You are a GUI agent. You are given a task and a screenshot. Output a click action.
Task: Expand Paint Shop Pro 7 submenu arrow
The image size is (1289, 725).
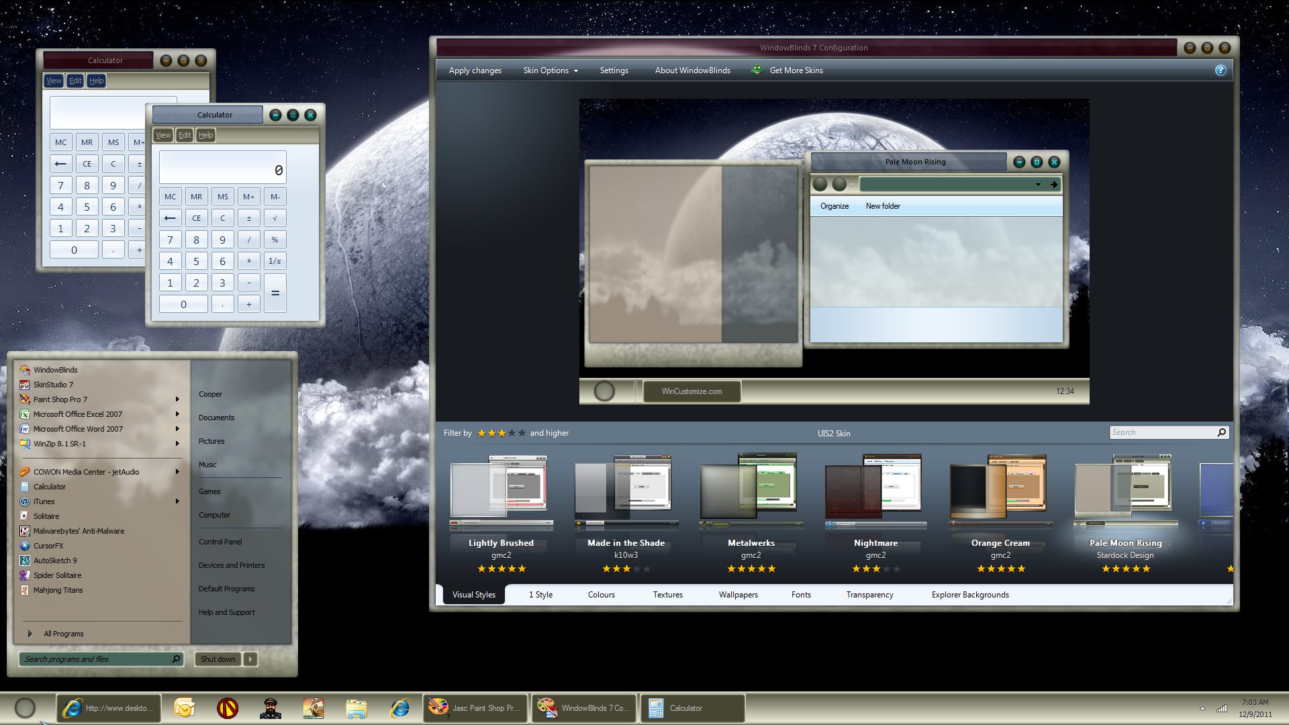[177, 399]
